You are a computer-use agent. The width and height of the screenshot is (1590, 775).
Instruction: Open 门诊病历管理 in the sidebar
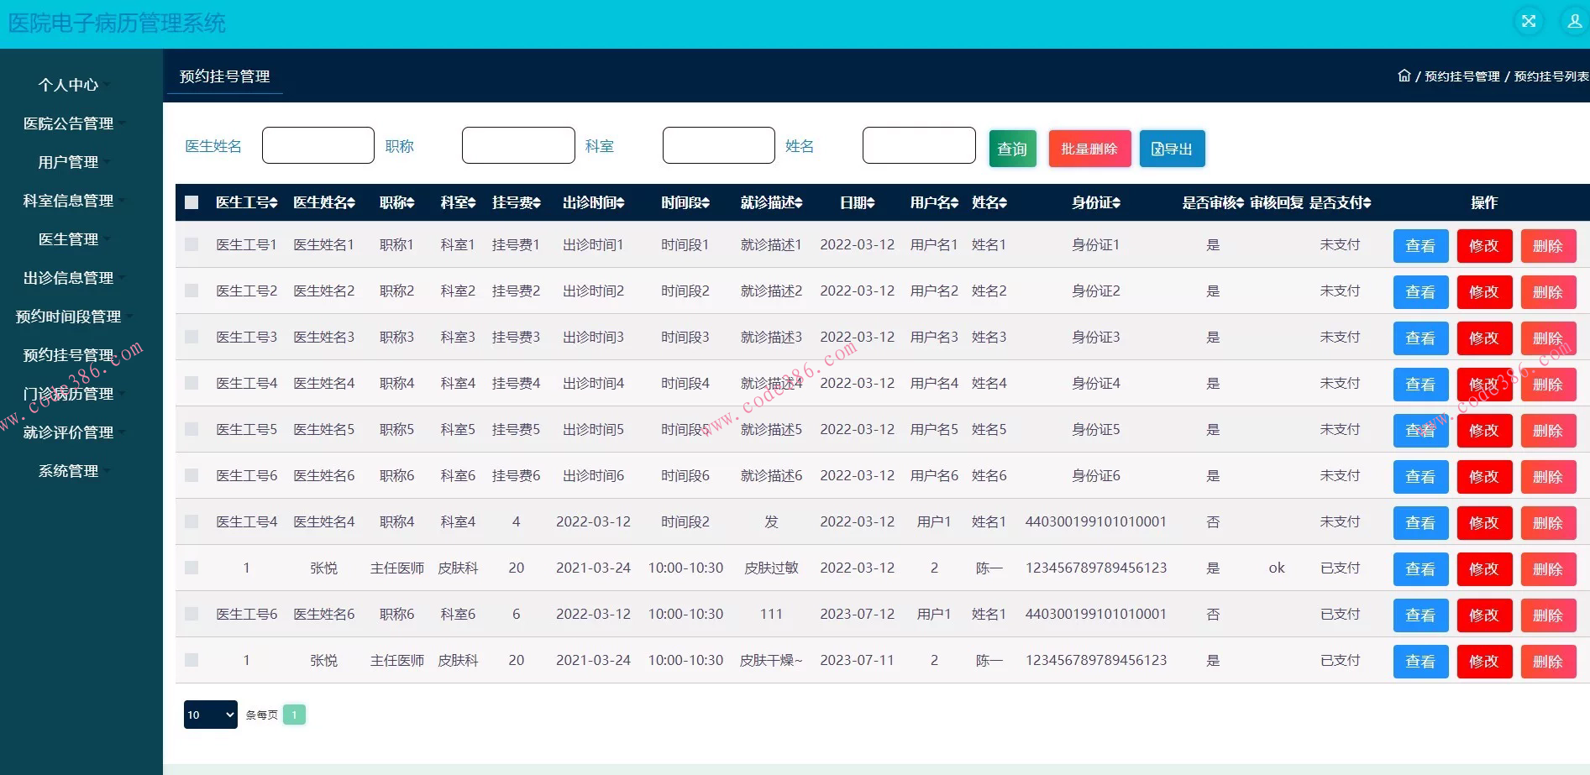[x=69, y=394]
